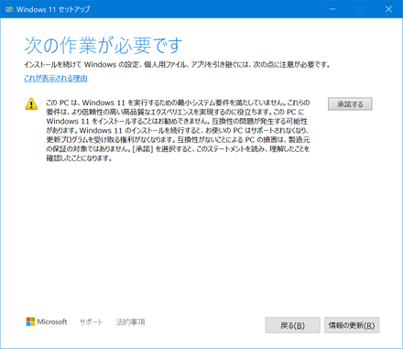Viewport: 403px width, 349px height.
Task: Click the sentence beginning インストールを続けて Windows の設定
Action: coord(178,65)
